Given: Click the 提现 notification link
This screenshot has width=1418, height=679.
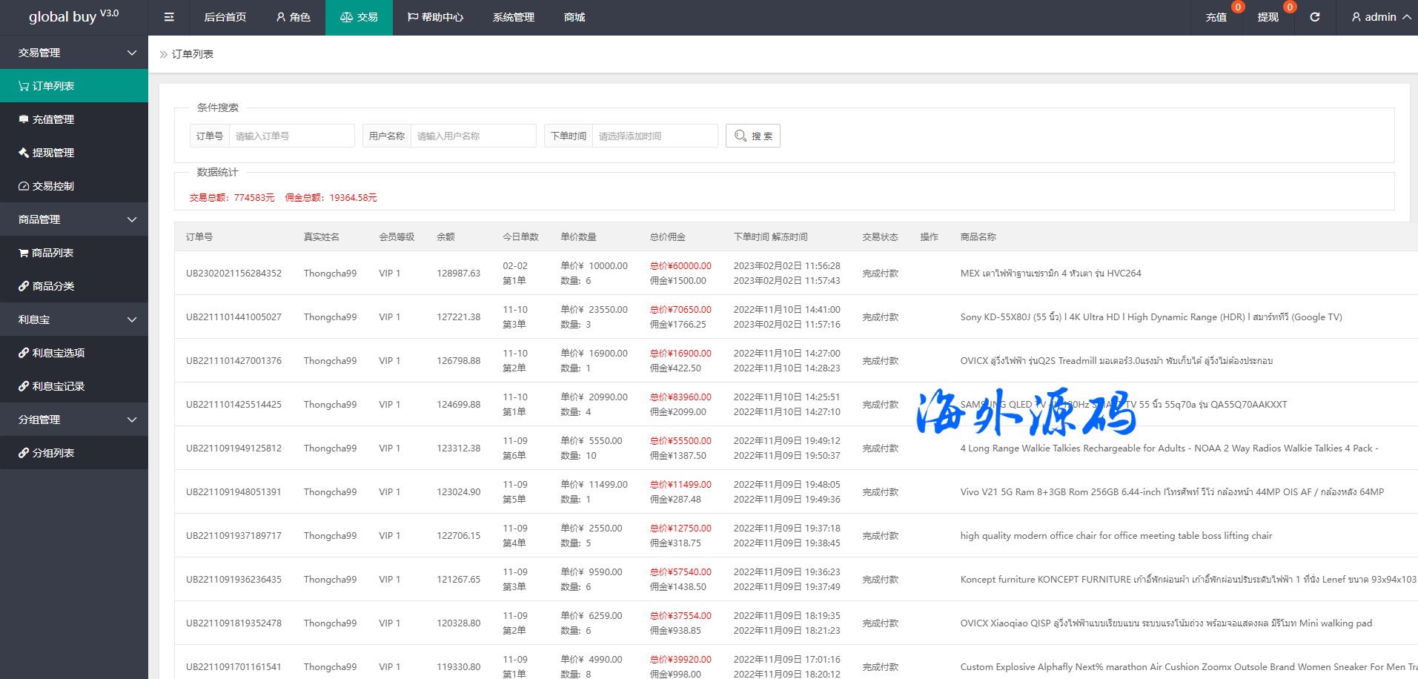Looking at the screenshot, I should [x=1268, y=17].
